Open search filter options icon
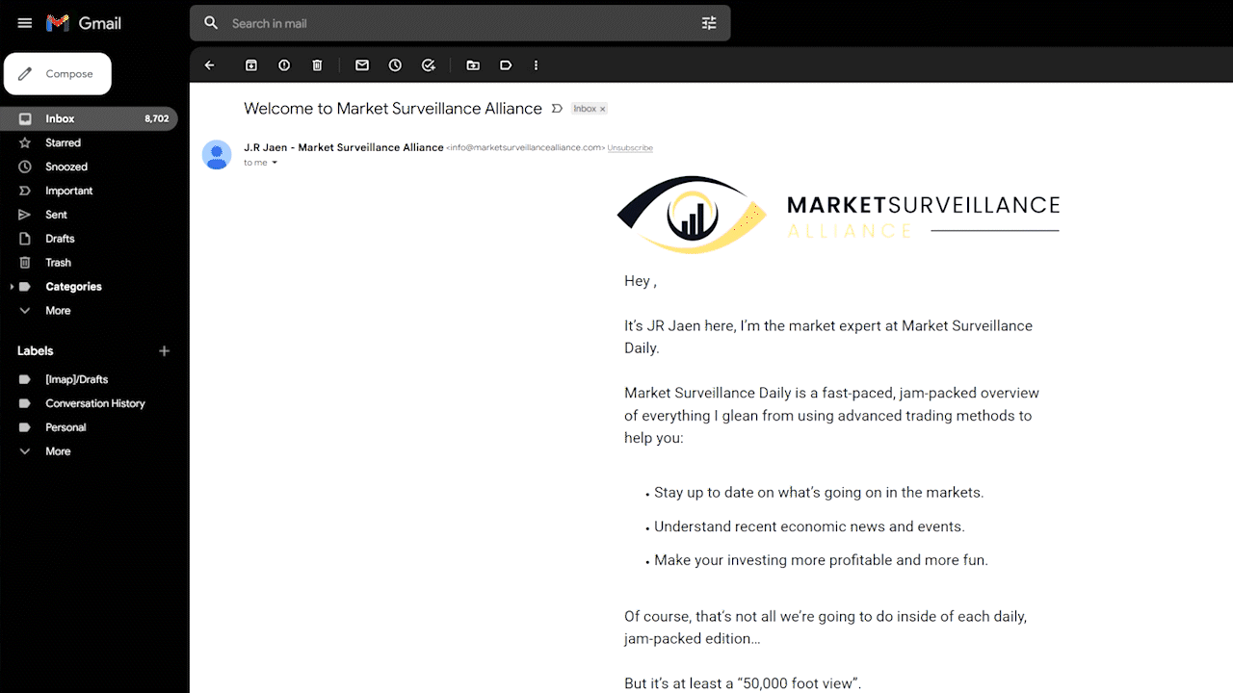 709,23
